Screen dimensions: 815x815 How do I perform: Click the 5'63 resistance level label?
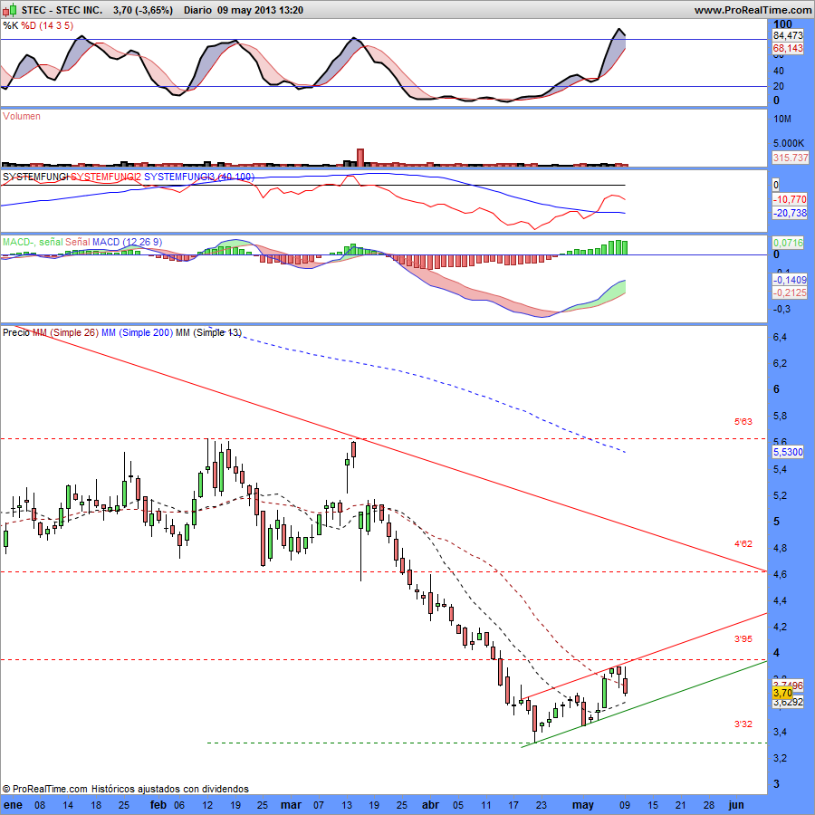(743, 422)
